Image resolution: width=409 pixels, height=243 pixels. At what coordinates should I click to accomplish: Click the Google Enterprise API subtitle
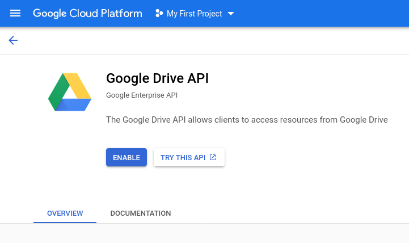[141, 95]
